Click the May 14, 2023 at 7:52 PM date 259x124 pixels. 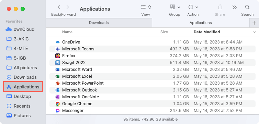point(218,111)
